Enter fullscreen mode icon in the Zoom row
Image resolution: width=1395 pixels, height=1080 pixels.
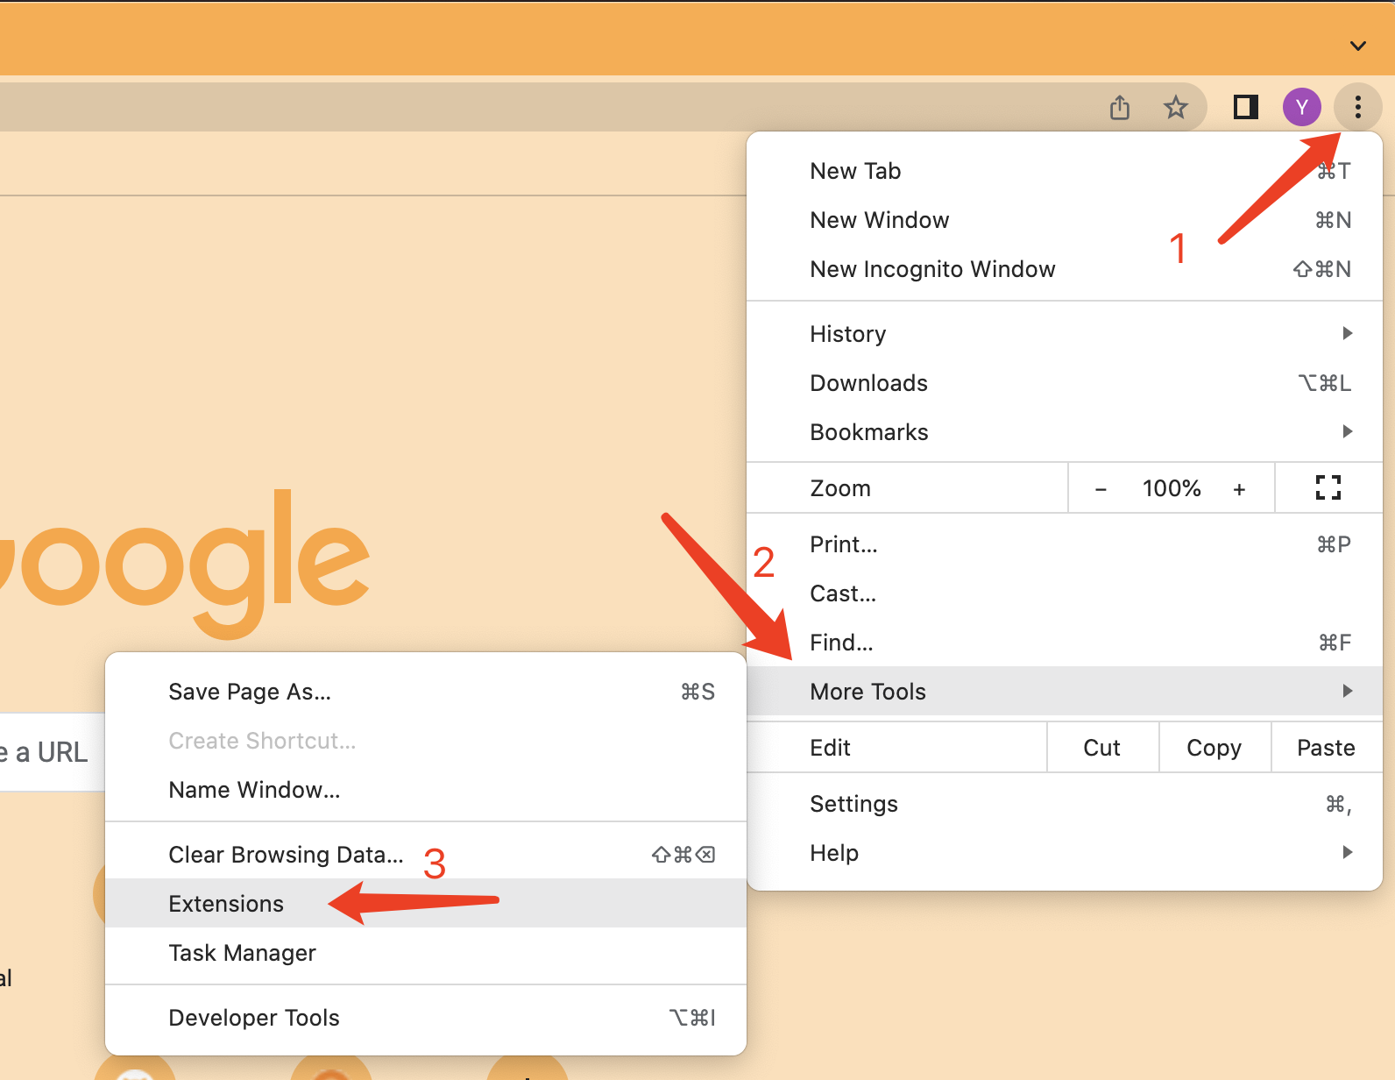tap(1328, 487)
